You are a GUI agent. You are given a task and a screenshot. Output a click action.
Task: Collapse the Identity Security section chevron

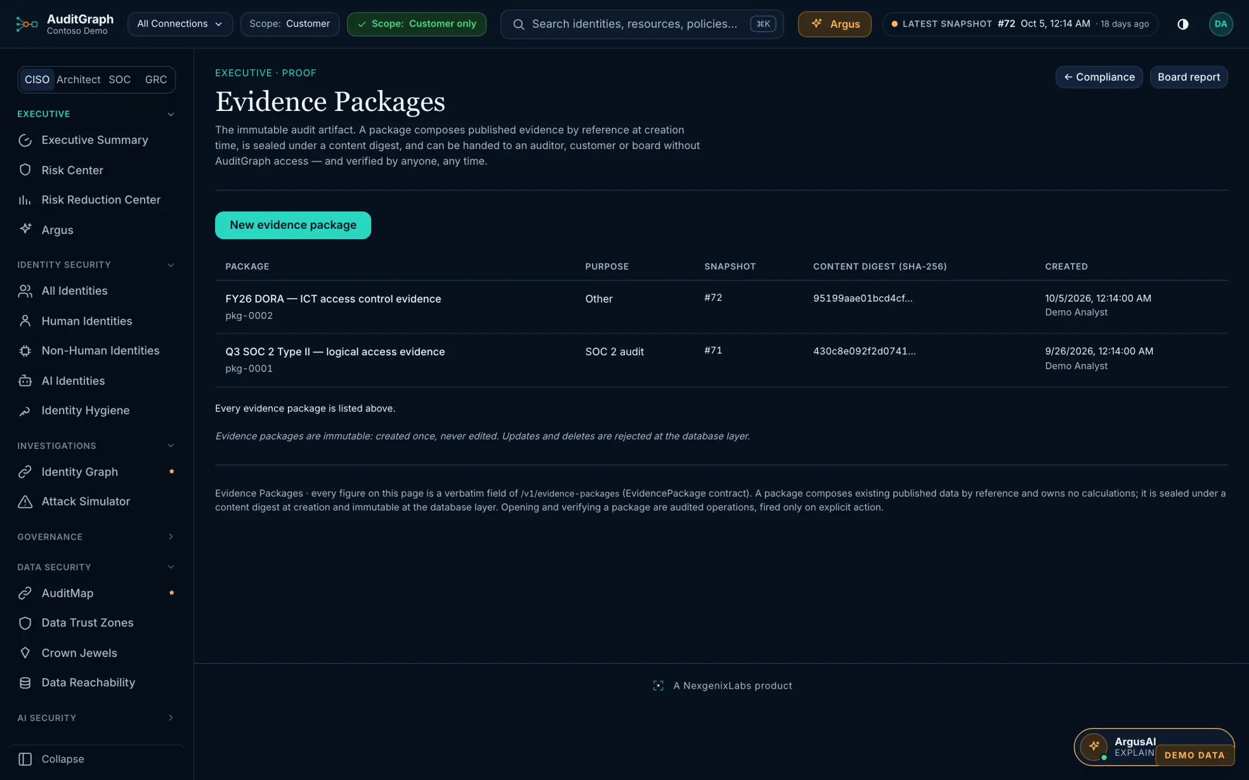[x=171, y=265]
